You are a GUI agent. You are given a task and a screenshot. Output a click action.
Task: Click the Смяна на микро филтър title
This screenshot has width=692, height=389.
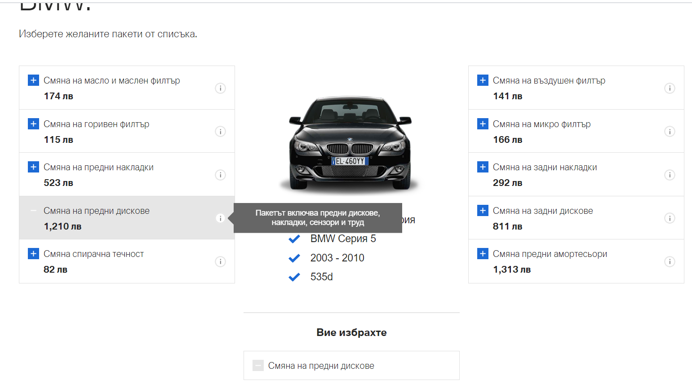(542, 124)
